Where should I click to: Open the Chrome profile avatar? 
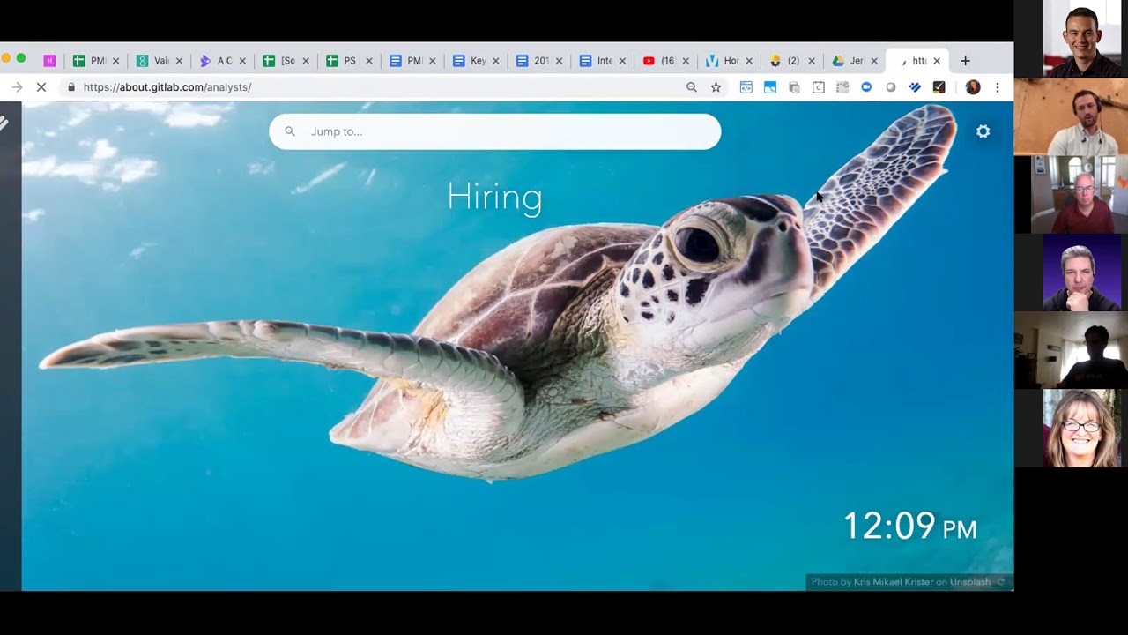tap(973, 87)
